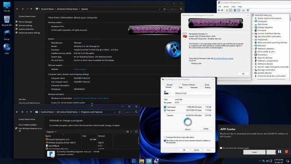Click Cancel in the drive properties dialog
This screenshot has width=291, height=164.
click(196, 150)
